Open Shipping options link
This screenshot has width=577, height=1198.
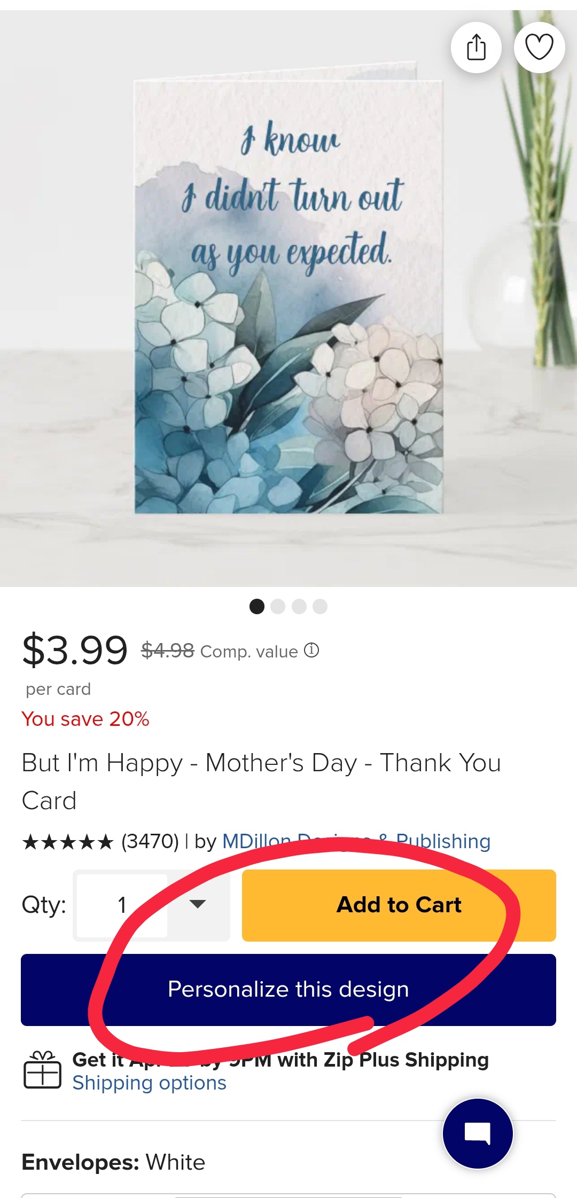click(x=150, y=1083)
